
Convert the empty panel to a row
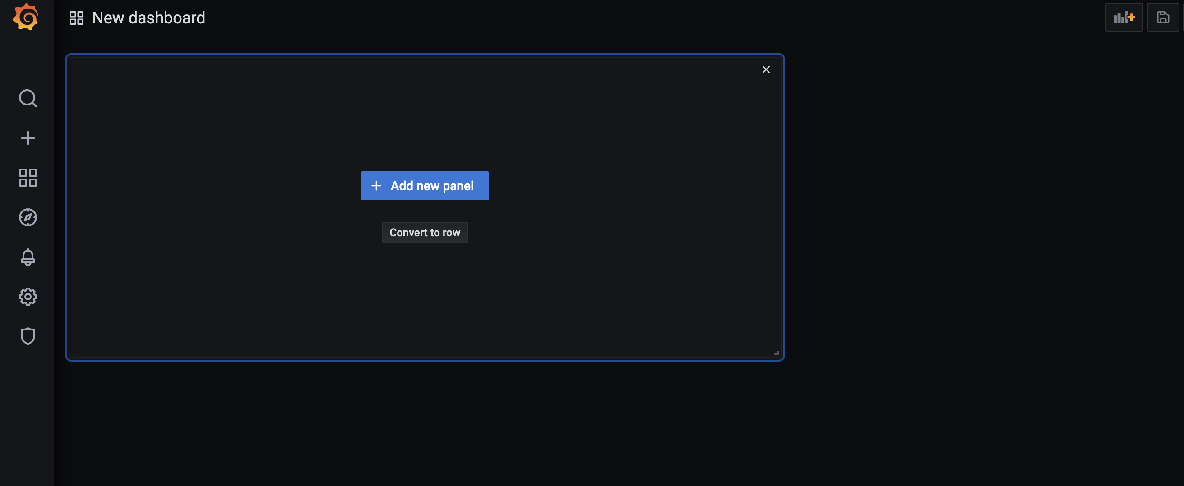424,233
